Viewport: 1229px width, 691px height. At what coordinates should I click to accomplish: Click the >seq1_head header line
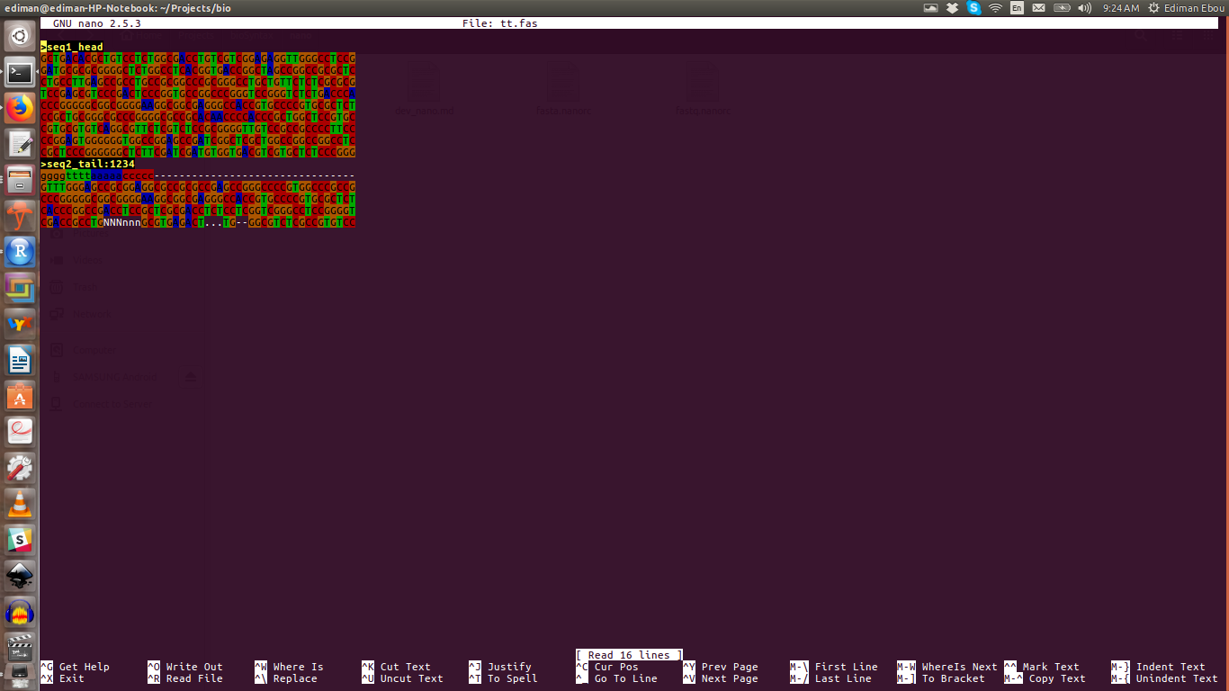point(72,47)
